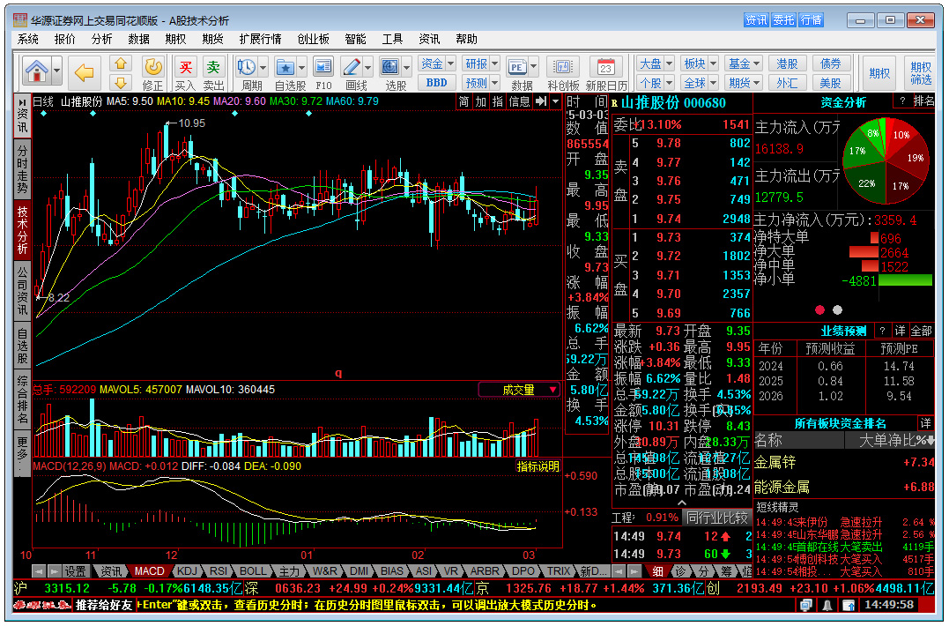Expand the home icon dropdown arrow
The height and width of the screenshot is (626, 949).
tap(57, 71)
